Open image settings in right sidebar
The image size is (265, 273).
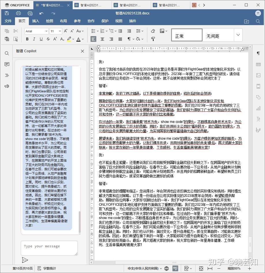pyautogui.click(x=258, y=75)
